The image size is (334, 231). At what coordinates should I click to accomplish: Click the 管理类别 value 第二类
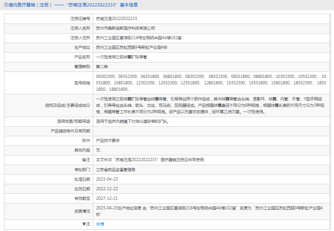pyautogui.click(x=102, y=67)
